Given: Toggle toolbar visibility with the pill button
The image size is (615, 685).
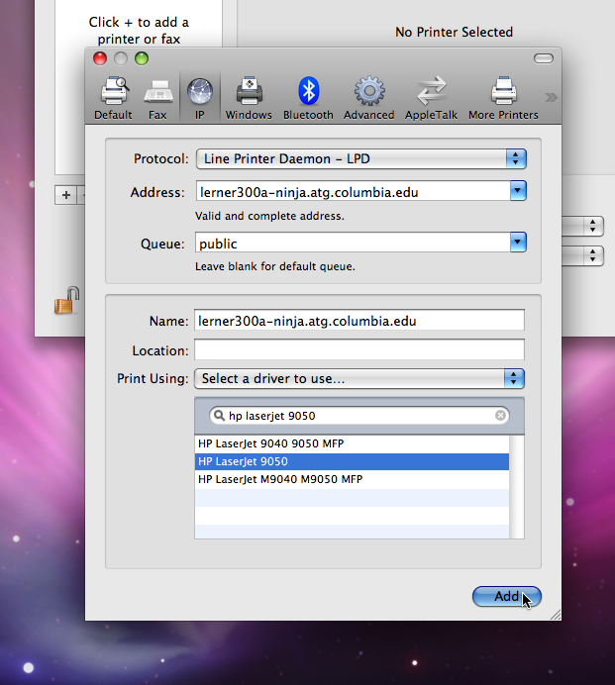Looking at the screenshot, I should tap(544, 58).
